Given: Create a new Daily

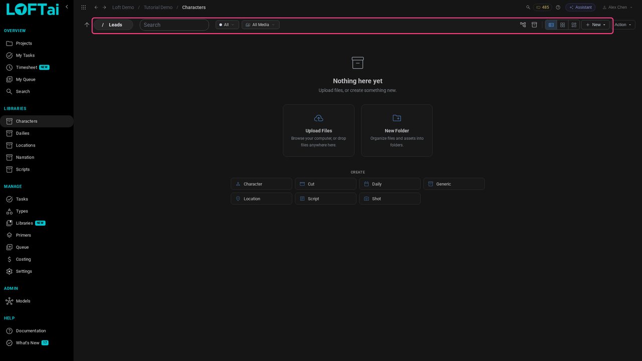Looking at the screenshot, I should click(390, 184).
